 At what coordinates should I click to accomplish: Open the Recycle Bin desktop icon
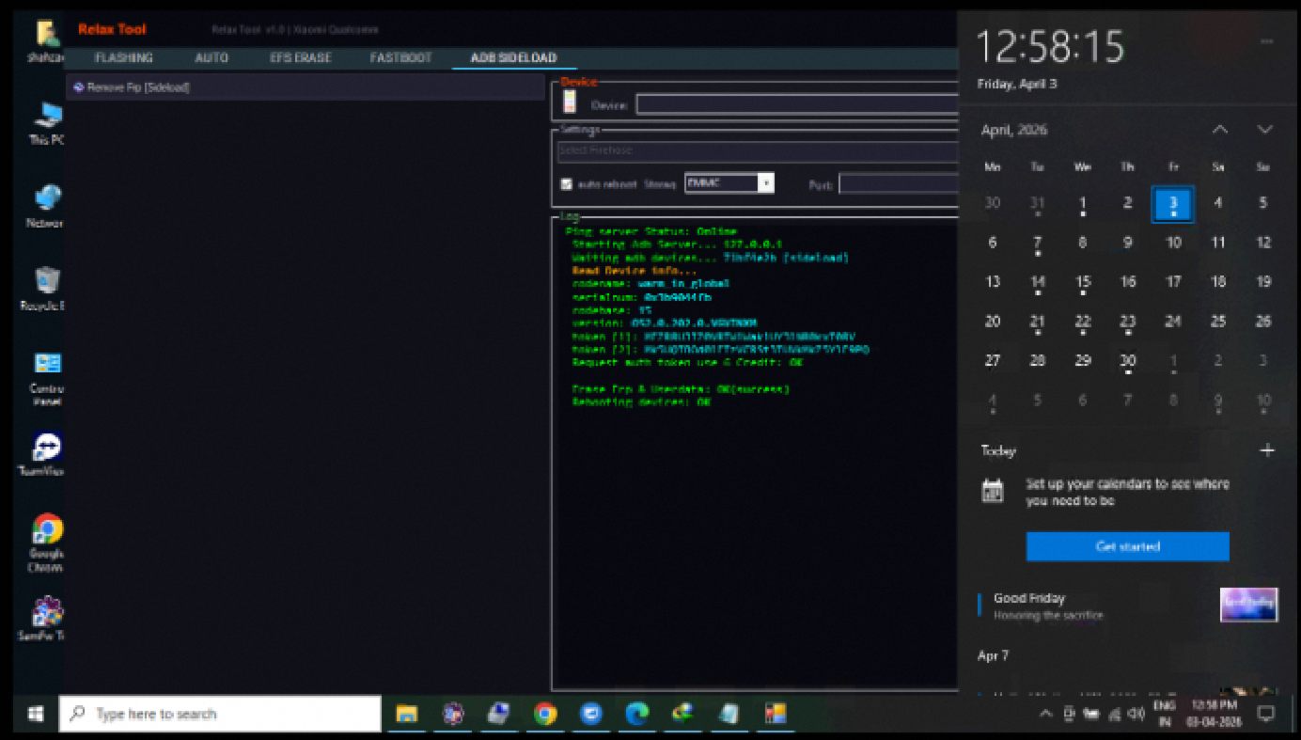click(x=46, y=283)
